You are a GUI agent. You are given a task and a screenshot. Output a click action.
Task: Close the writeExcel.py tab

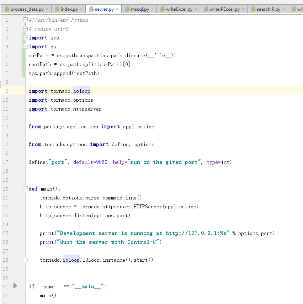196,9
